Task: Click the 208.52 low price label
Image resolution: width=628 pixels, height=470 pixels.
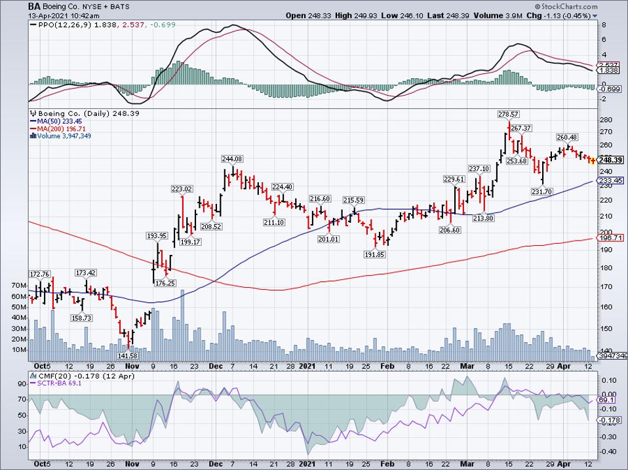Action: tap(210, 227)
